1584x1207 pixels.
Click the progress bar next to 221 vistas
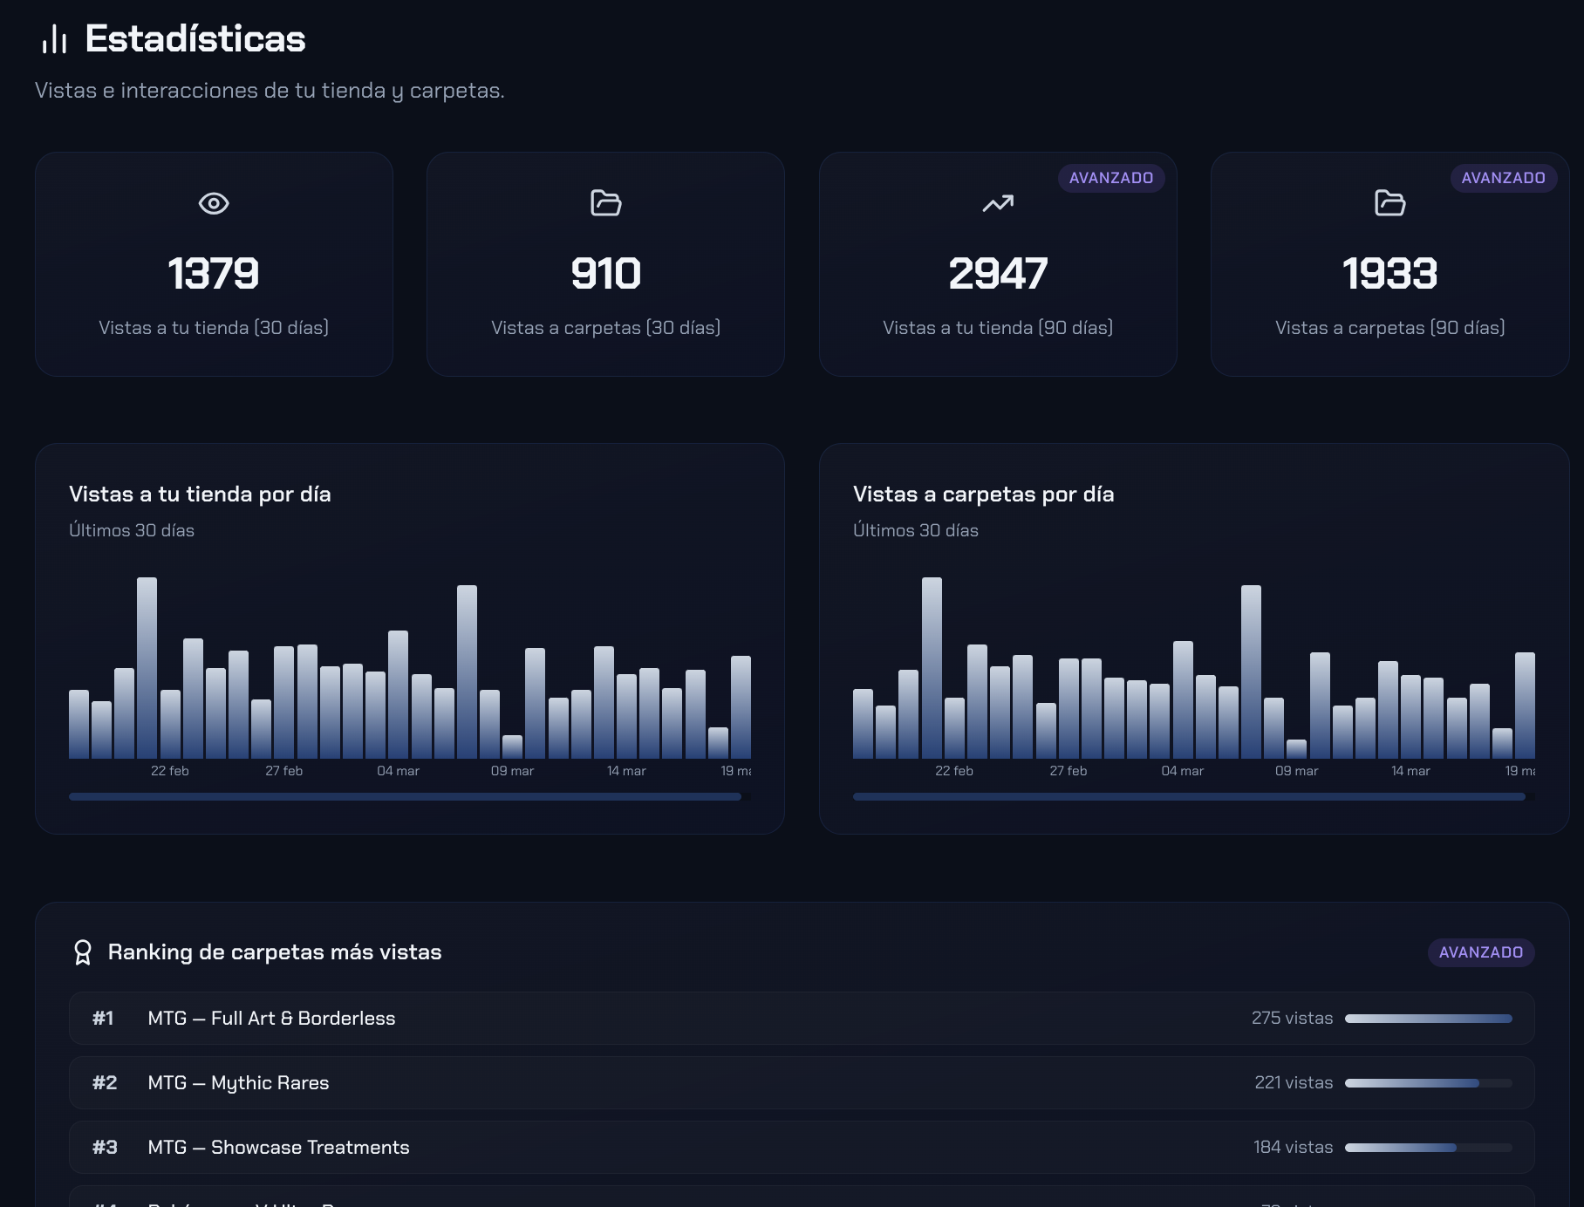pyautogui.click(x=1429, y=1082)
